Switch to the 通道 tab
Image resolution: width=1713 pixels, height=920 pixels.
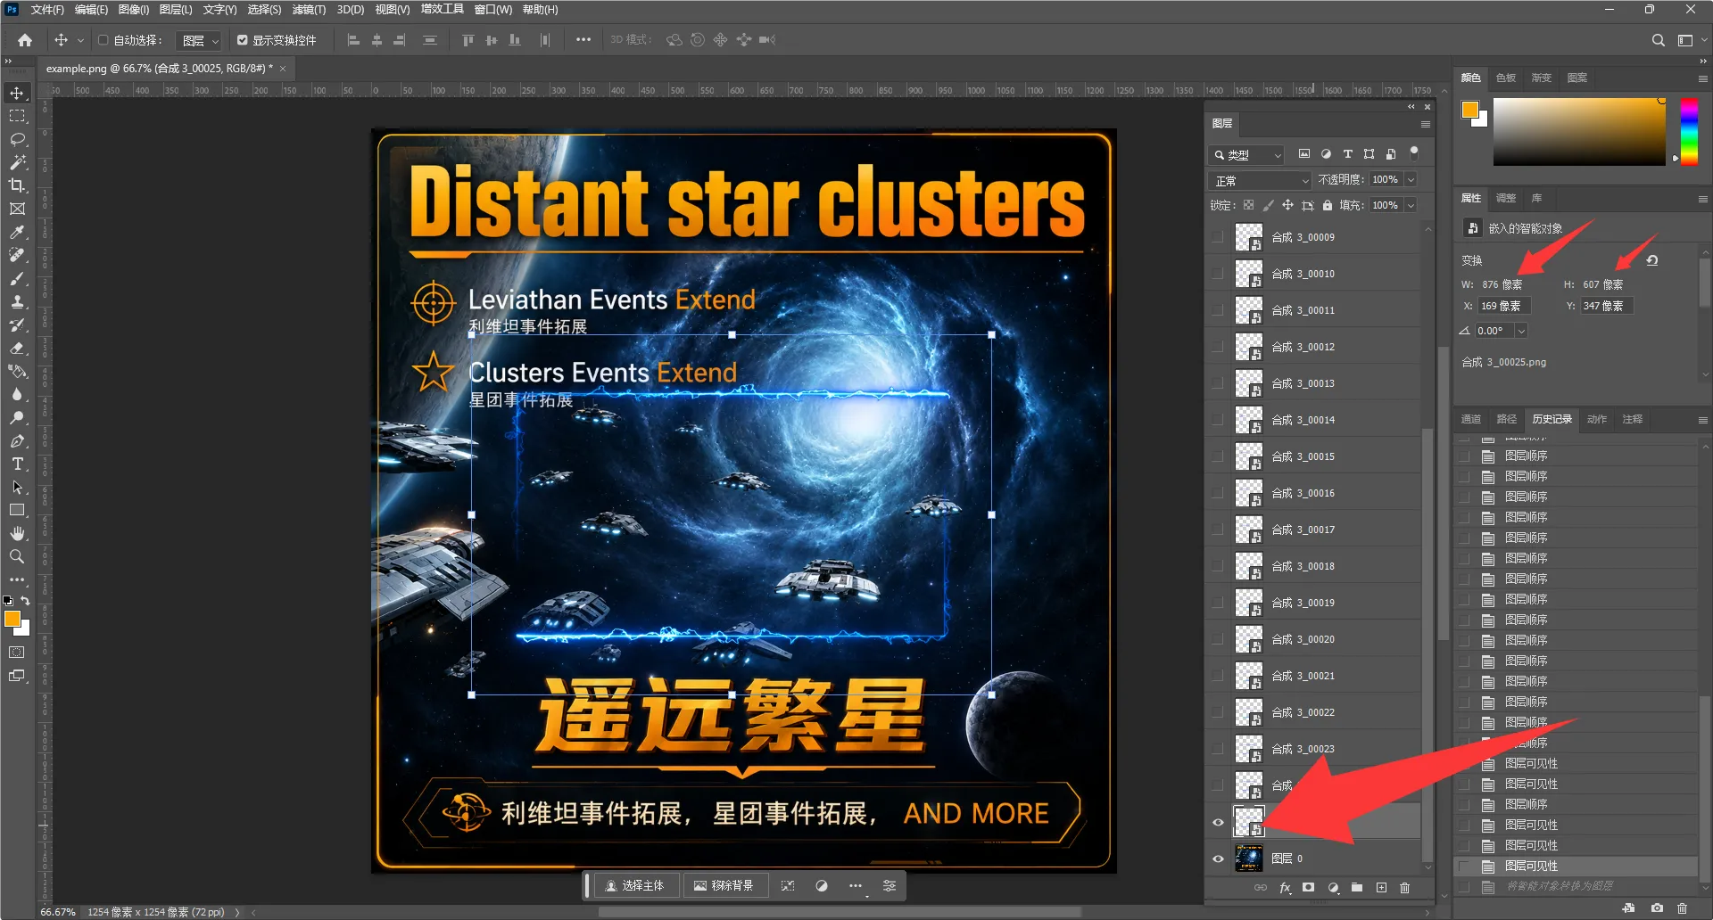(1471, 419)
